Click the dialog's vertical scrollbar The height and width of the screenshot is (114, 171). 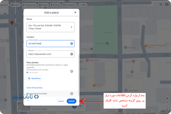pyautogui.click(x=78, y=75)
